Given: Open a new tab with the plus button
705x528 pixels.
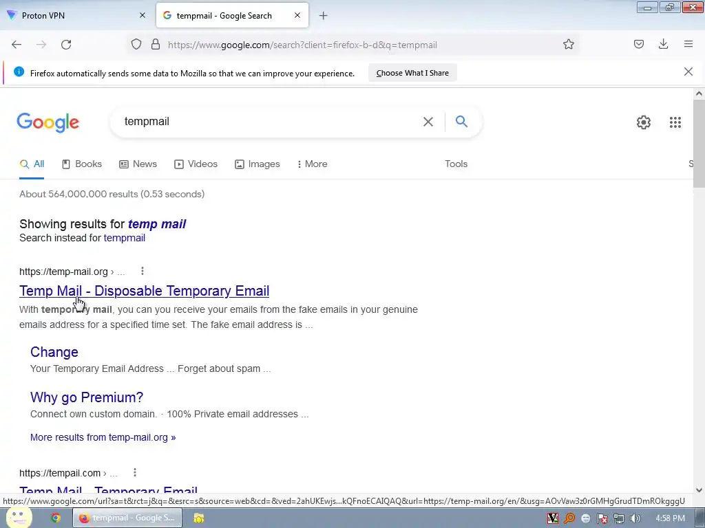Looking at the screenshot, I should (x=324, y=16).
